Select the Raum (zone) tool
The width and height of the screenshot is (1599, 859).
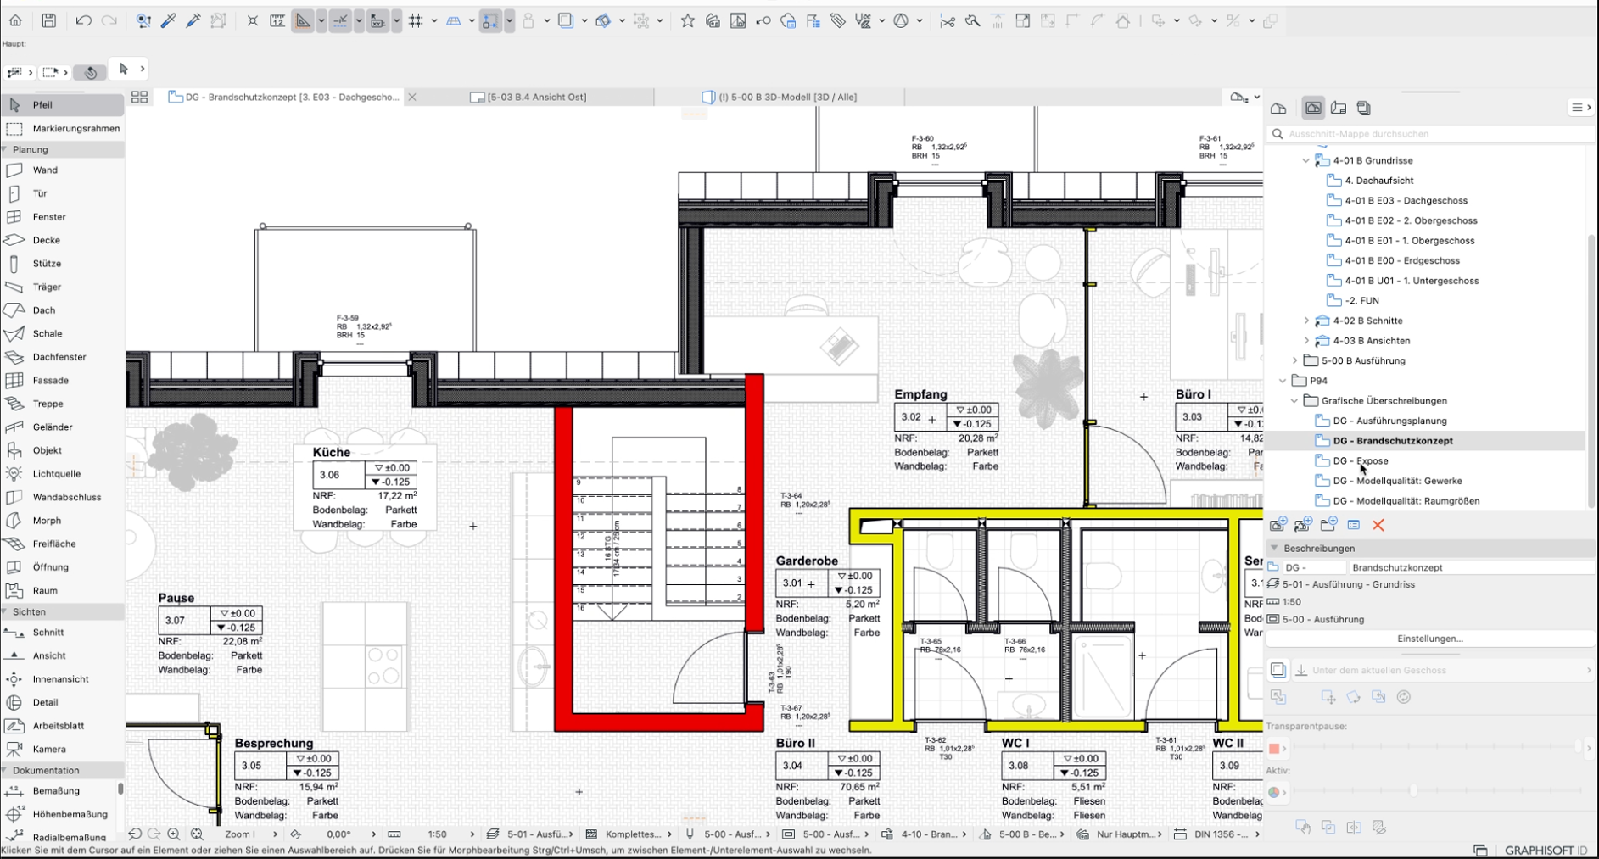coord(62,590)
